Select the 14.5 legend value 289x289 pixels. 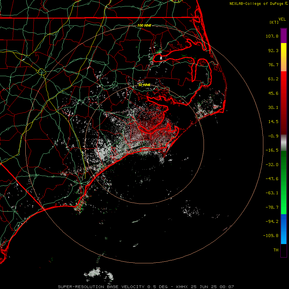273,122
